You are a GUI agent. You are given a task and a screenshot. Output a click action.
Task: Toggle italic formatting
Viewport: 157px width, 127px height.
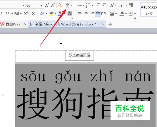[x=1, y=13]
